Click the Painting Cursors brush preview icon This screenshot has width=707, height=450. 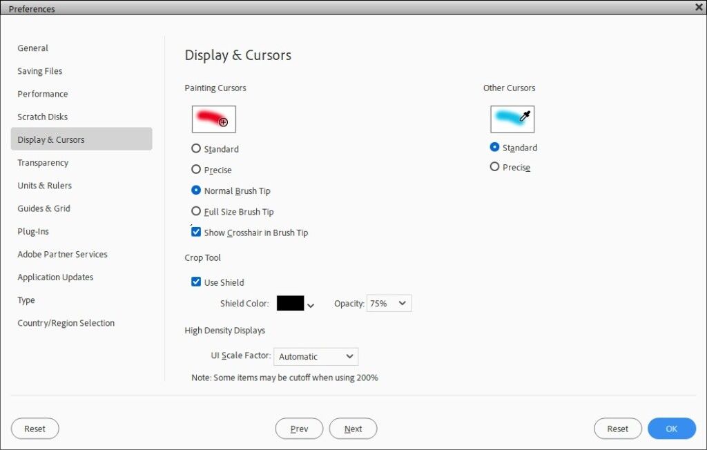coord(214,119)
